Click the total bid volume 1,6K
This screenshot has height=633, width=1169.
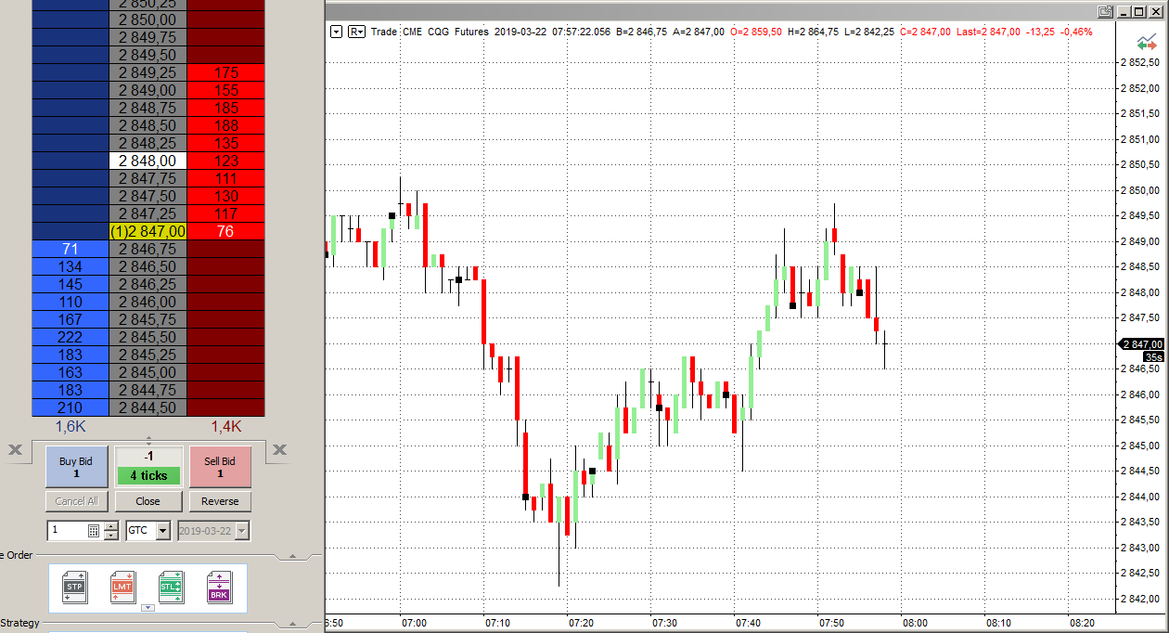pyautogui.click(x=71, y=426)
